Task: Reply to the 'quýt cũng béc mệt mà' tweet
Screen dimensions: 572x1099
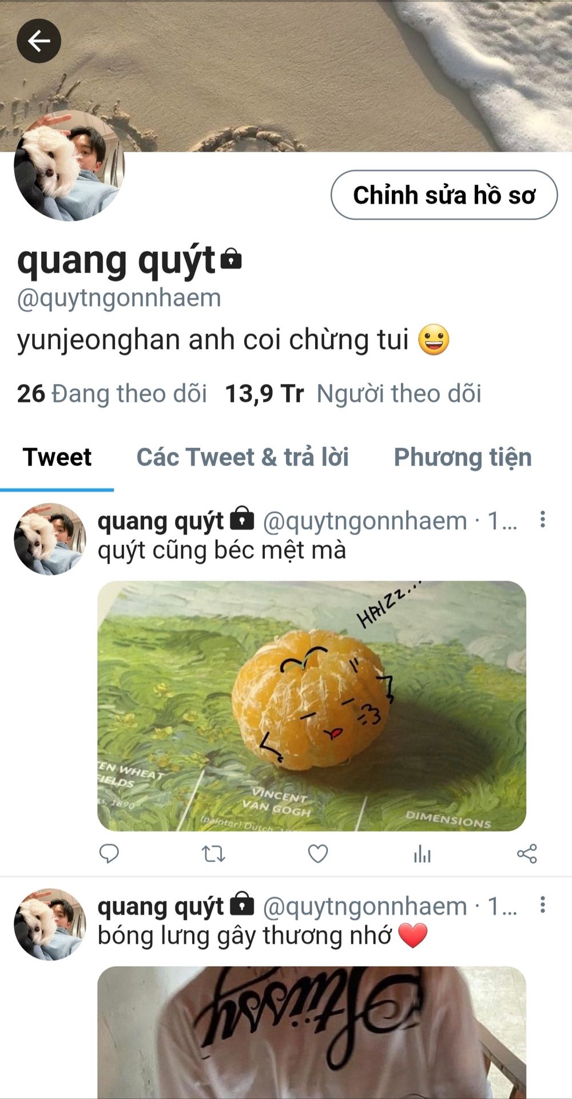Action: pyautogui.click(x=109, y=853)
